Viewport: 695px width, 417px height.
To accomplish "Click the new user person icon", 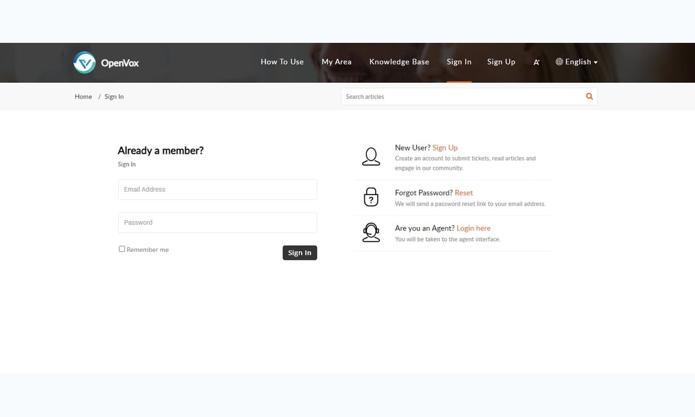I will pos(371,156).
